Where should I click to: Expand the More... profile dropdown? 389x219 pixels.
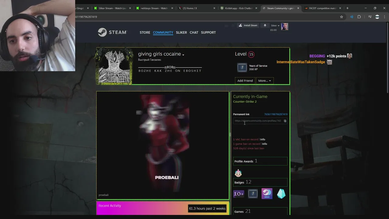point(265,81)
